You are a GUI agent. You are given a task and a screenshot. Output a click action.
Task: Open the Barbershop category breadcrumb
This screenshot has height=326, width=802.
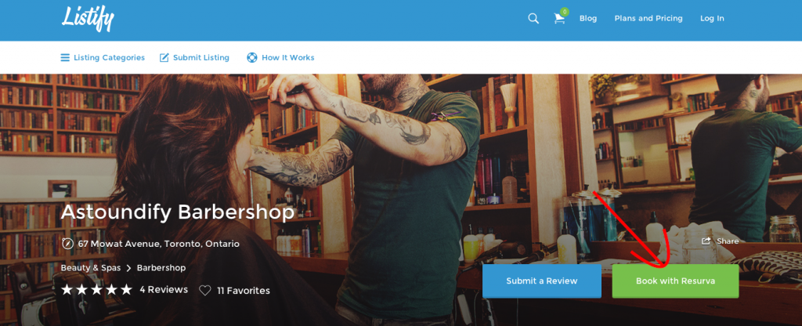coord(161,268)
